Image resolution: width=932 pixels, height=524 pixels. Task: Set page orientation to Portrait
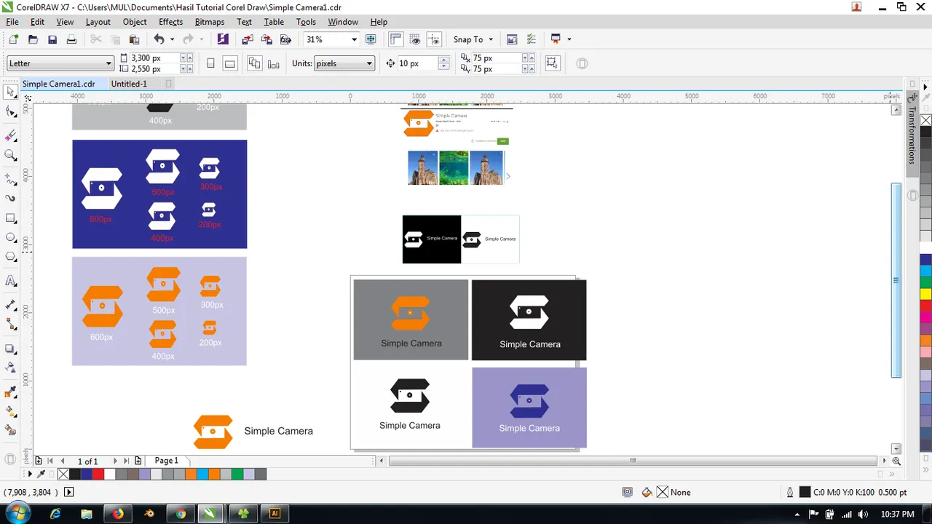210,63
